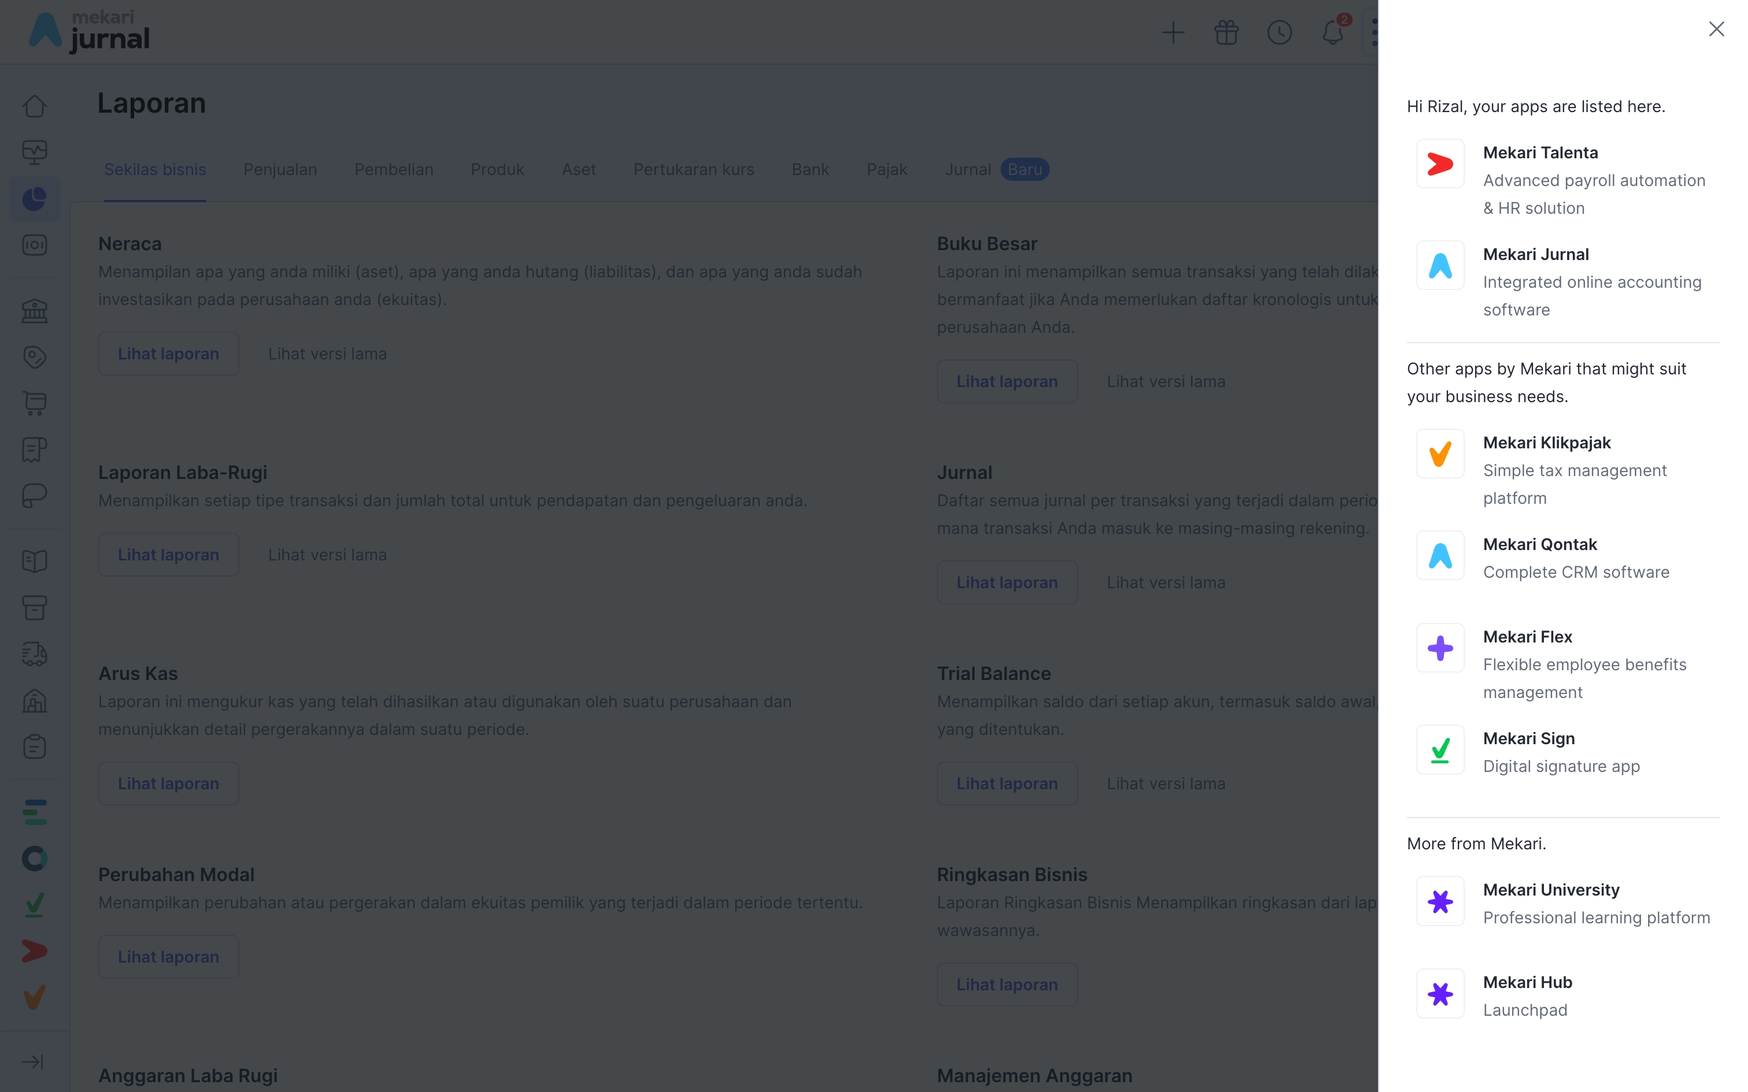Open the receipt expenses sidebar icon
1748x1092 pixels.
coord(35,450)
